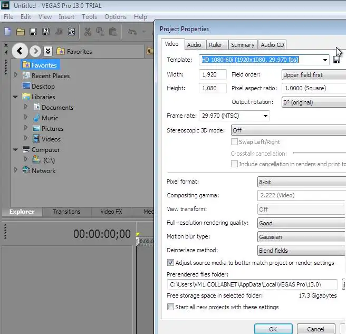Open the Motion blur type dropdown
Screen dimensions: 346x334
(301, 236)
